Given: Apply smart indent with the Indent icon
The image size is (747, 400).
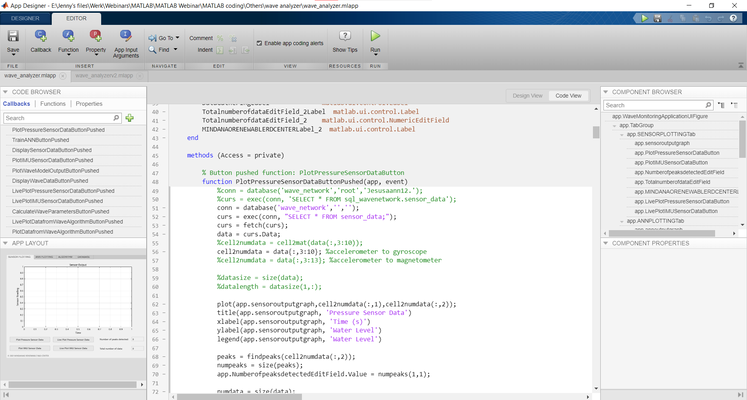Looking at the screenshot, I should pyautogui.click(x=220, y=50).
